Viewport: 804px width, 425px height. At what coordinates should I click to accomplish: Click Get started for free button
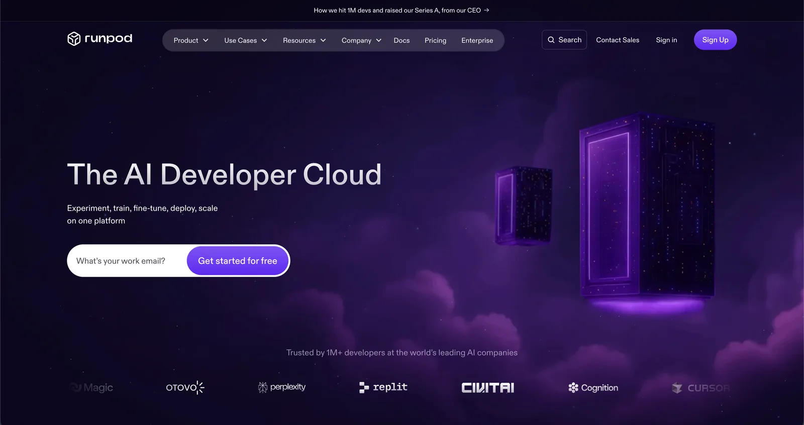tap(238, 261)
